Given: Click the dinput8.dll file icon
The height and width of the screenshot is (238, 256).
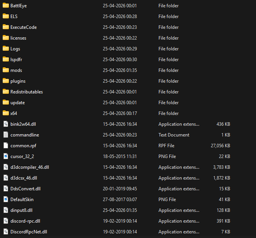Looking at the screenshot, I should [5, 210].
